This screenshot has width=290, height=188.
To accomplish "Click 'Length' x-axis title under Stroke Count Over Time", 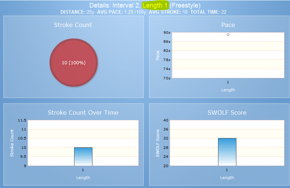I will coord(83,178).
